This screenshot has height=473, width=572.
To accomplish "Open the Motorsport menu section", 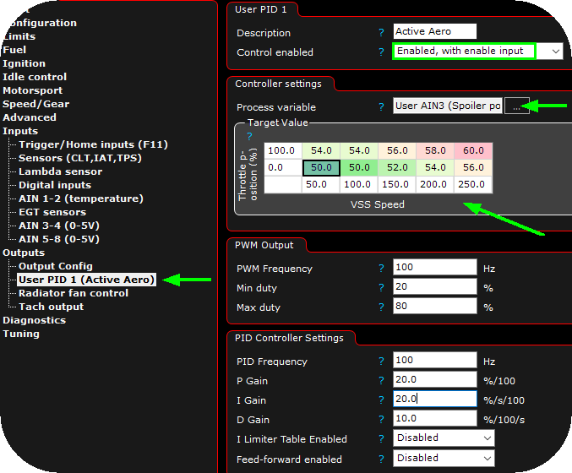I will 32,90.
